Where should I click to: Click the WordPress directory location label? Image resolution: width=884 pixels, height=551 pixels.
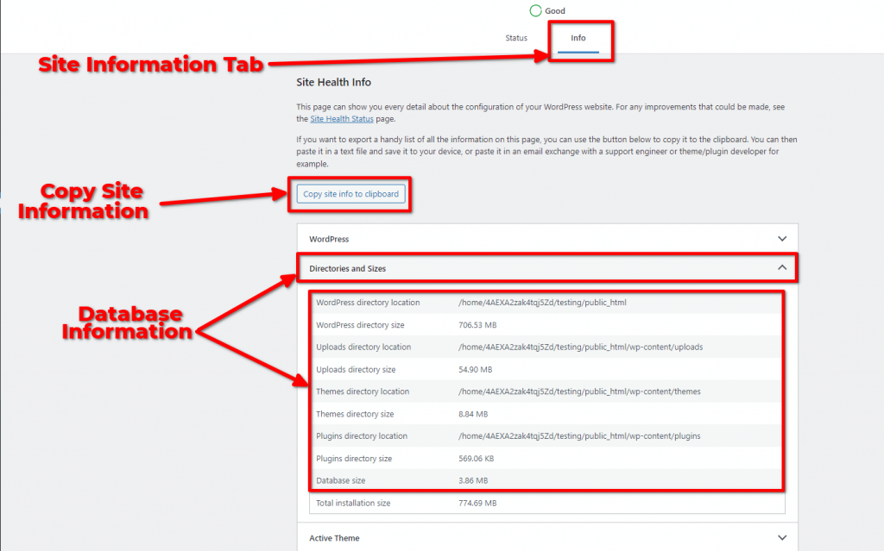[368, 303]
